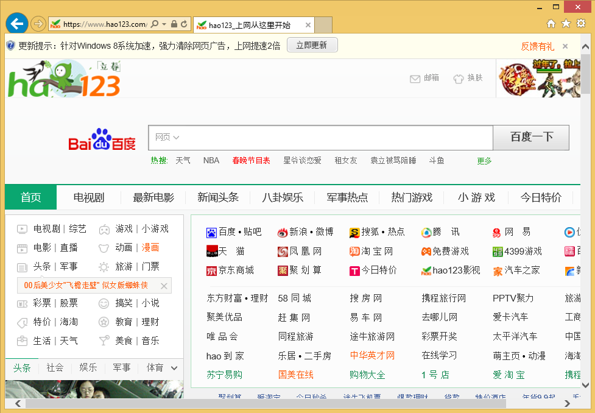Open 网易 site link
This screenshot has height=413, width=595.
[x=512, y=232]
